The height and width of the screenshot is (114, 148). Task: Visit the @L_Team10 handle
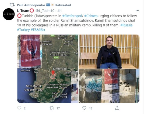[x=45, y=11]
